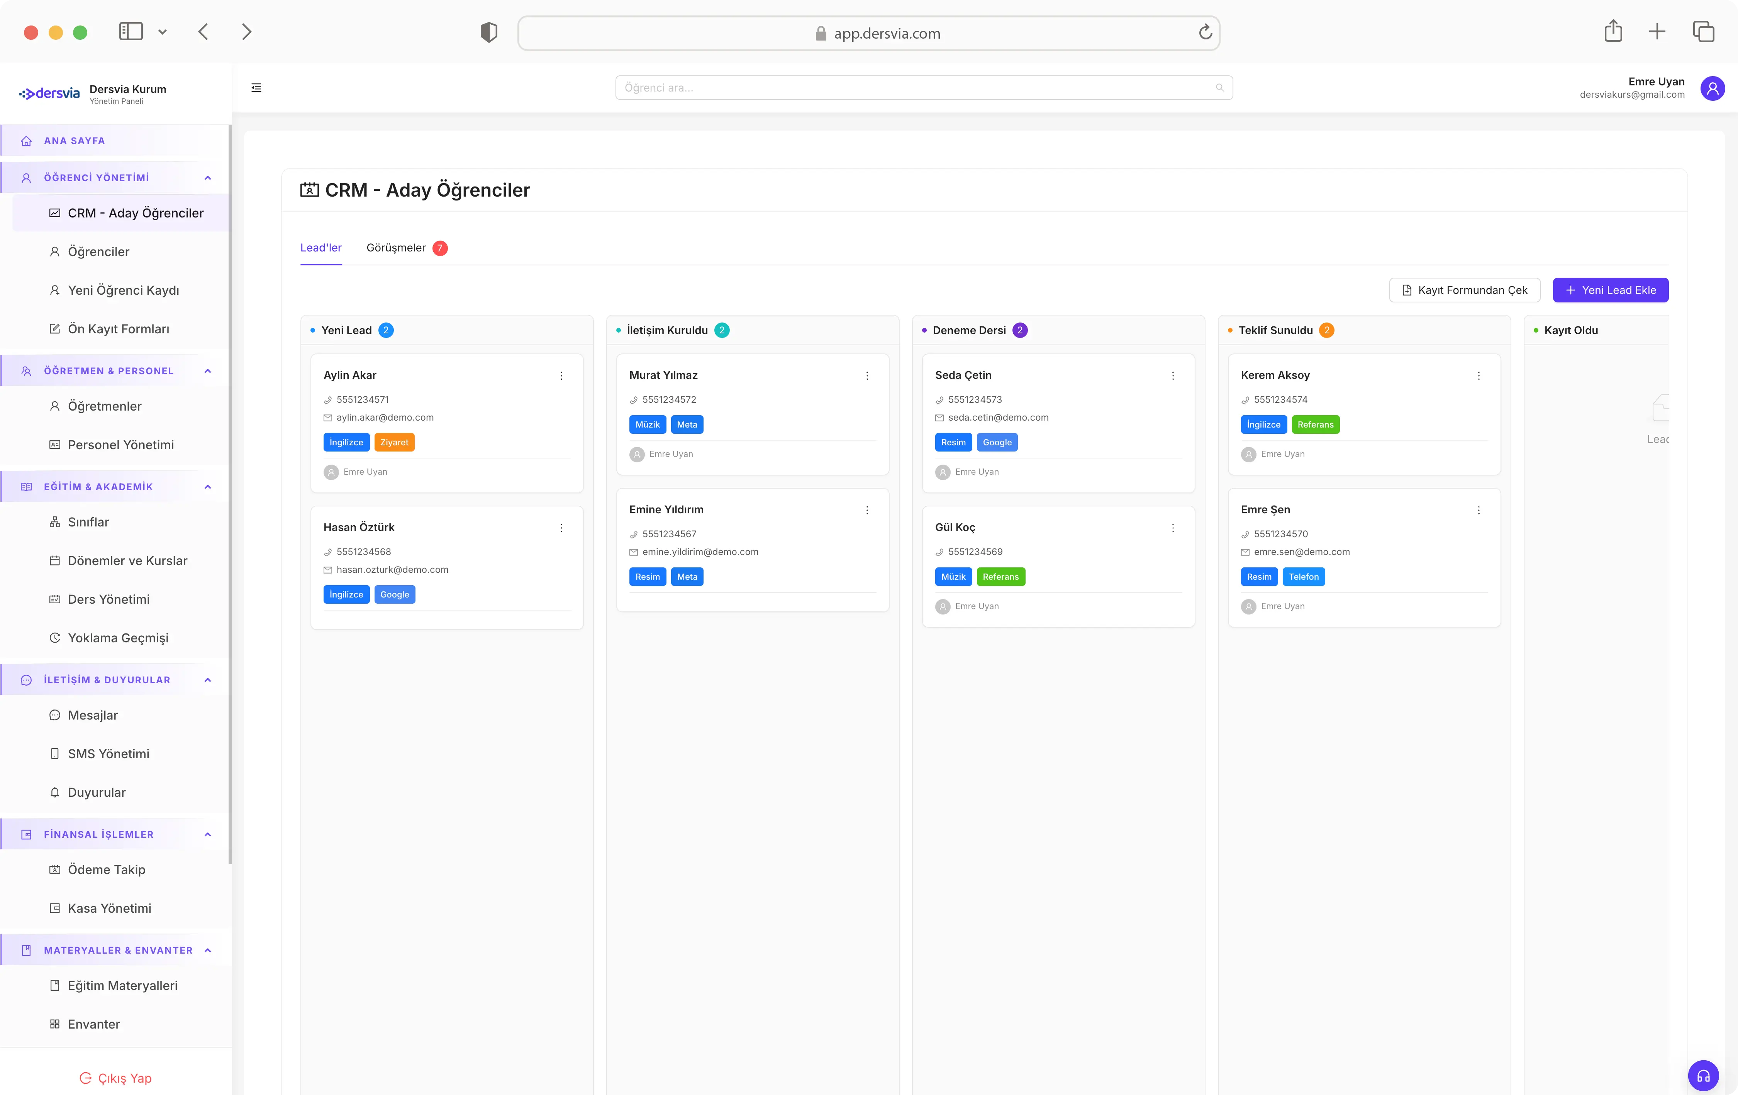The image size is (1738, 1095).
Task: Click the browser share icon
Action: point(1613,32)
